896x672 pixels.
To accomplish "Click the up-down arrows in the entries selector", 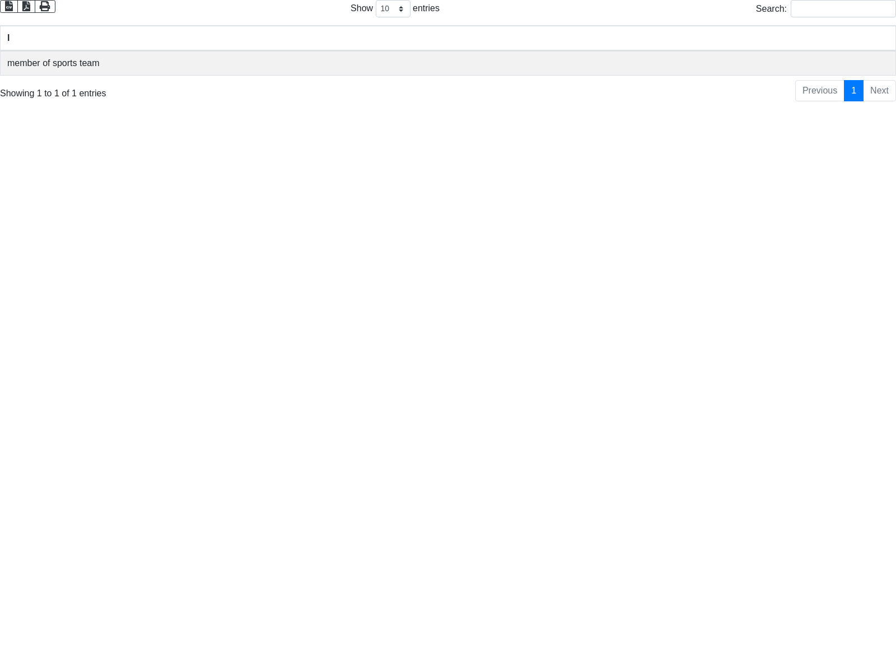I will coord(401,9).
